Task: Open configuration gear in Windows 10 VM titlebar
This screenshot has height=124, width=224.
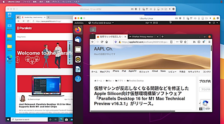Action: pos(173,9)
